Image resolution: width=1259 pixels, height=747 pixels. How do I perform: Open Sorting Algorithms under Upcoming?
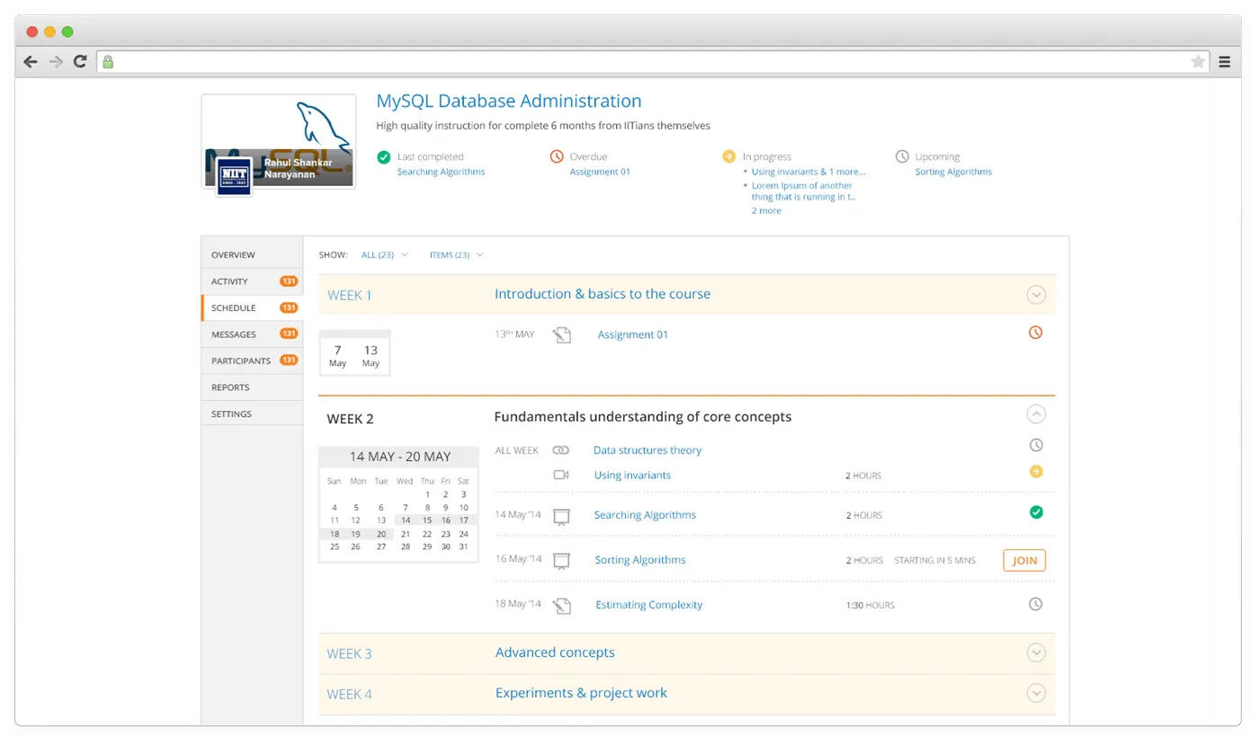[953, 172]
